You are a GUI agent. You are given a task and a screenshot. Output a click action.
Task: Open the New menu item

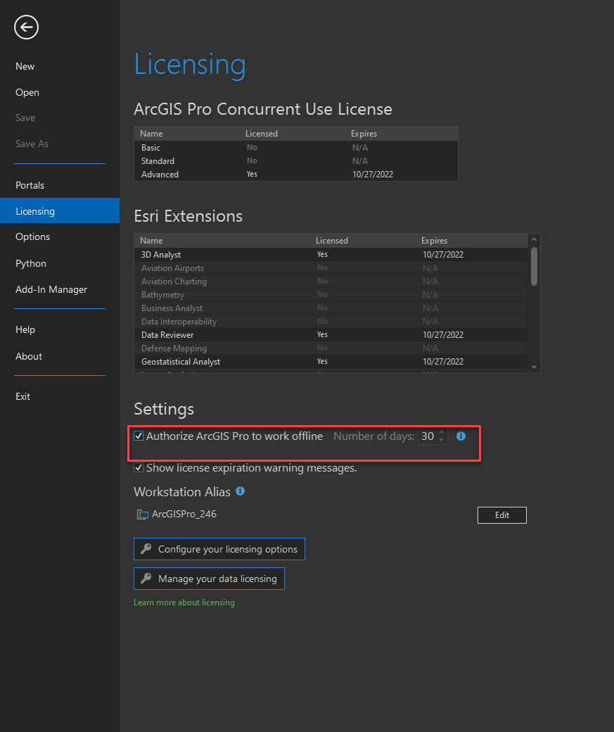coord(25,66)
